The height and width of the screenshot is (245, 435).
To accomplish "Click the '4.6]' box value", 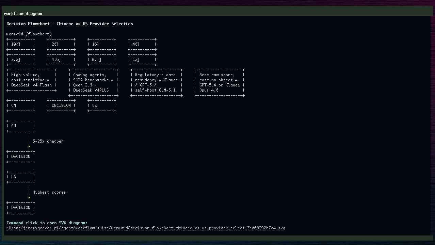I will pyautogui.click(x=57, y=60).
